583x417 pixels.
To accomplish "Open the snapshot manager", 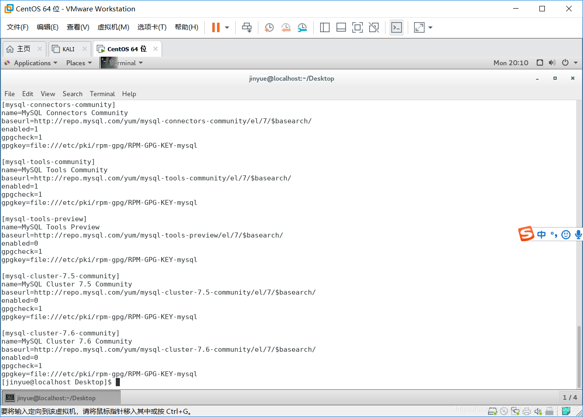I will tap(302, 28).
